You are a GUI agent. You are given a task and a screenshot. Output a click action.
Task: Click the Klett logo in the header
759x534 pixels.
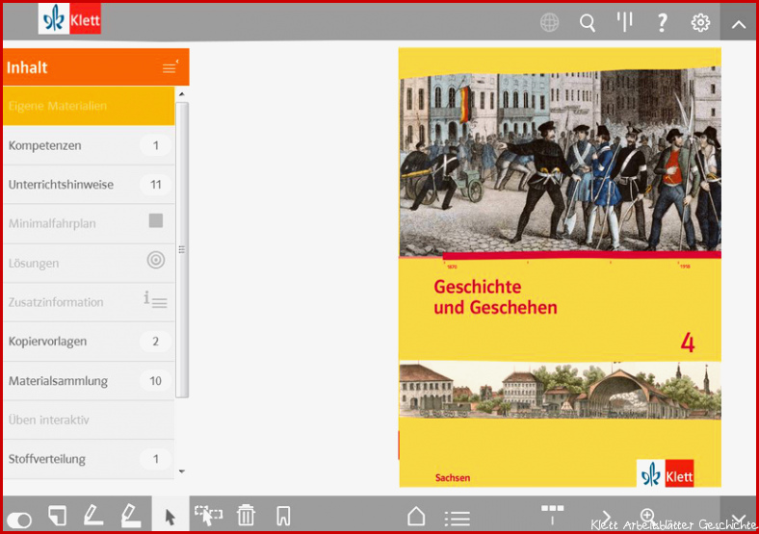point(69,19)
